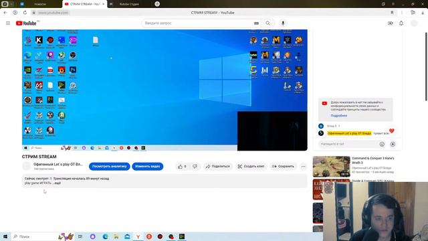Expand the description with ...ещё
The width and height of the screenshot is (428, 241).
(56, 183)
